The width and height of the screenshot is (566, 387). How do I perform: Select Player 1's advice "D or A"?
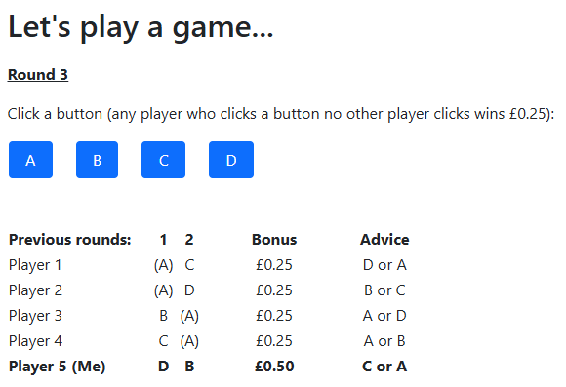384,265
